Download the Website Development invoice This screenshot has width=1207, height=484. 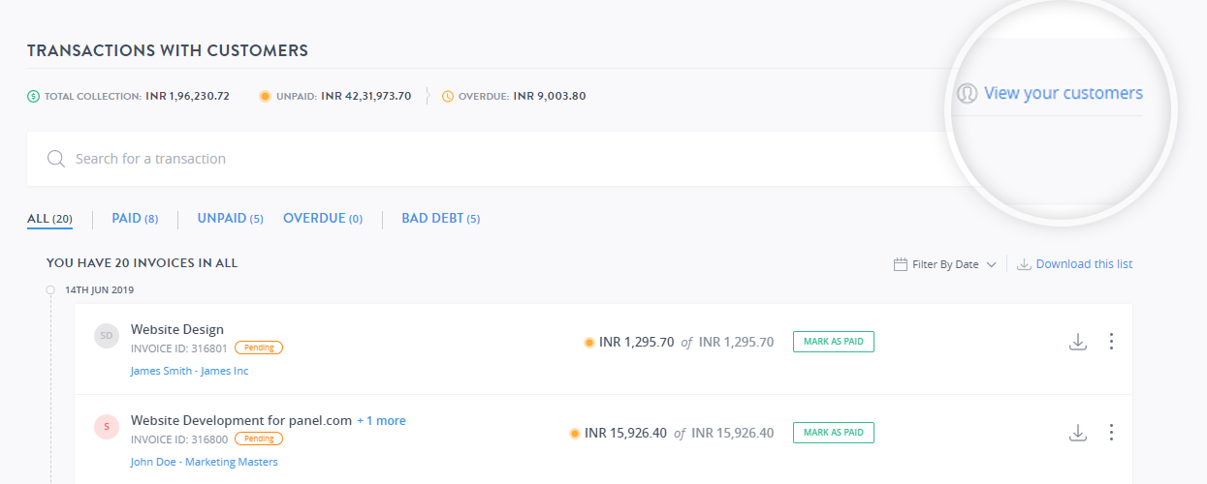pyautogui.click(x=1077, y=433)
